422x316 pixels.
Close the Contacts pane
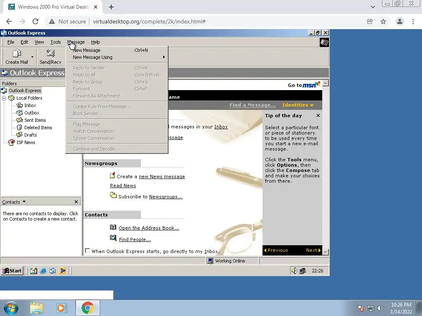76,202
